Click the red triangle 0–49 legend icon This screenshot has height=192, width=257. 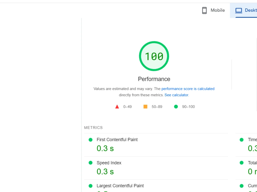point(117,106)
